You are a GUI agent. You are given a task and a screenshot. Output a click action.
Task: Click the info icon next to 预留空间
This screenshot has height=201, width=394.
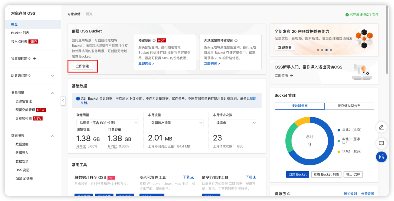pyautogui.click(x=154, y=41)
